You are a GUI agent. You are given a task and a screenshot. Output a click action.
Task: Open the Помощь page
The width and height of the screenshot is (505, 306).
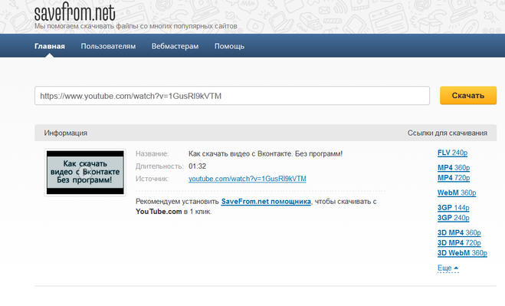229,46
